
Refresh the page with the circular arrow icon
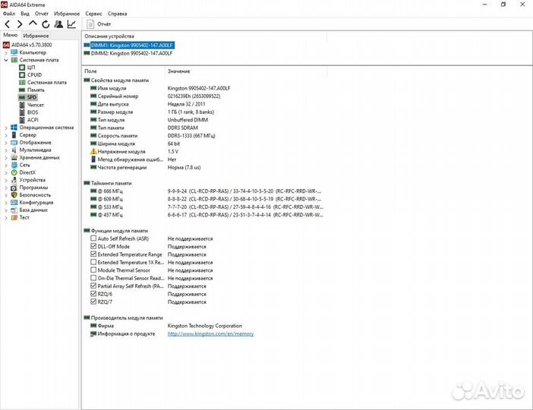[x=46, y=24]
